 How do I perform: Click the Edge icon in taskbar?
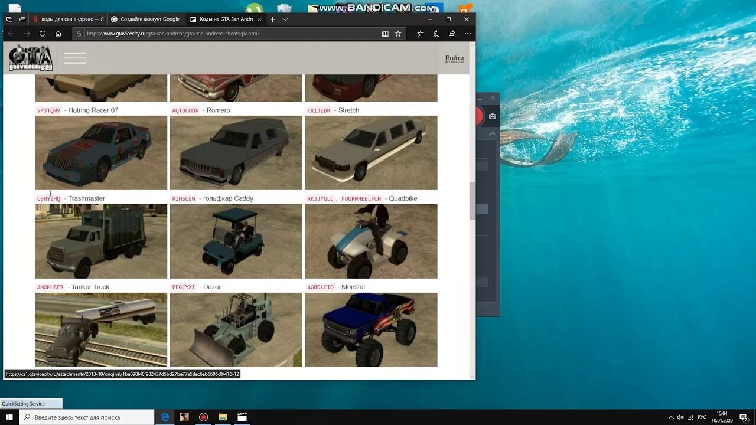[x=165, y=417]
